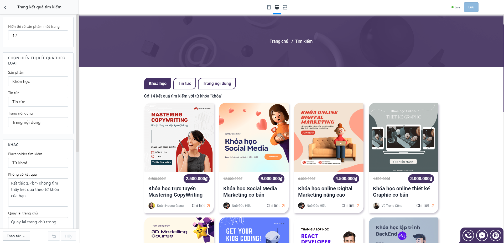504x243 pixels.
Task: Open the Khóa học Social Media thumbnail
Action: point(254,138)
